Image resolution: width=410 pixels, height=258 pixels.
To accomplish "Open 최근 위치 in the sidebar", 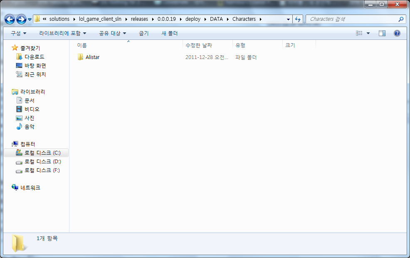I will click(x=35, y=74).
